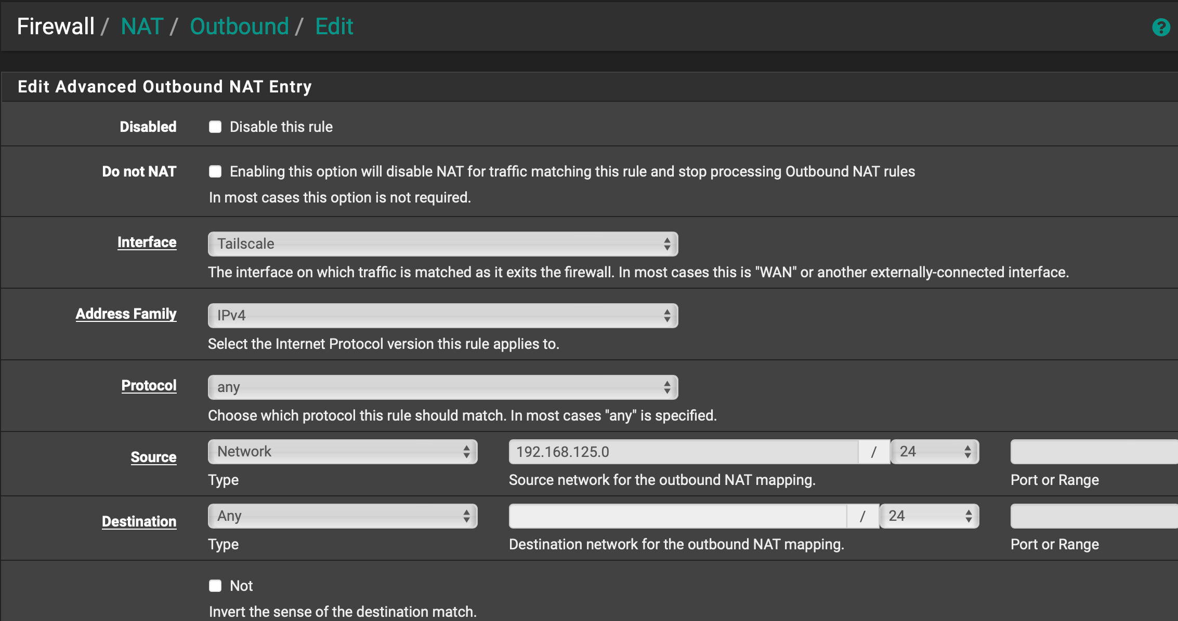Click the underlined Protocol label
The width and height of the screenshot is (1178, 621).
149,386
